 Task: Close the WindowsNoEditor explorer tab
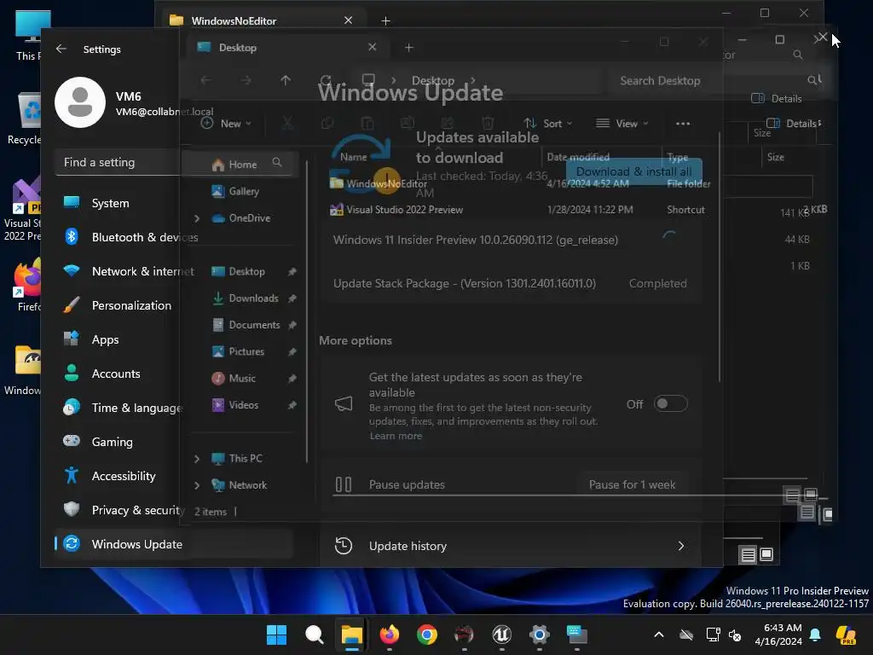(x=348, y=20)
